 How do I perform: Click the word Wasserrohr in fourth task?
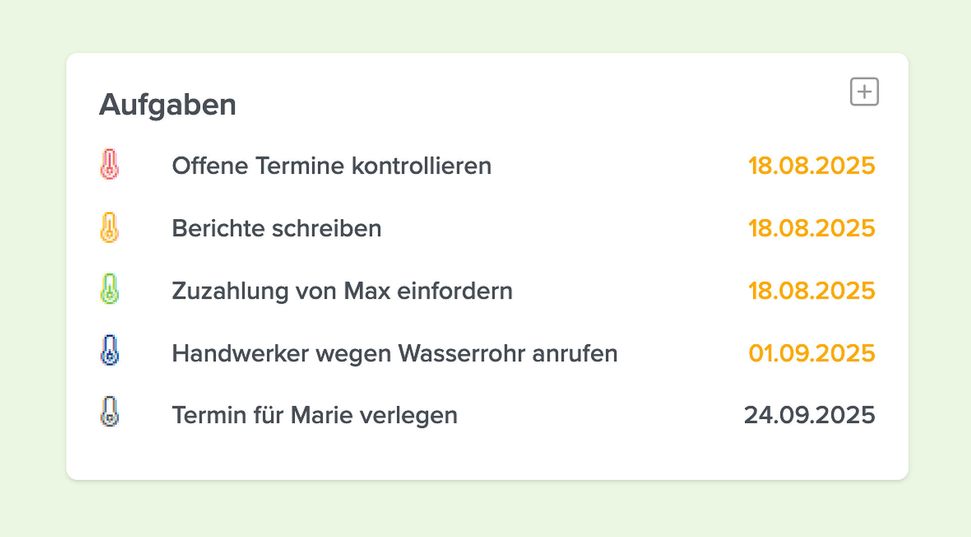pyautogui.click(x=461, y=353)
